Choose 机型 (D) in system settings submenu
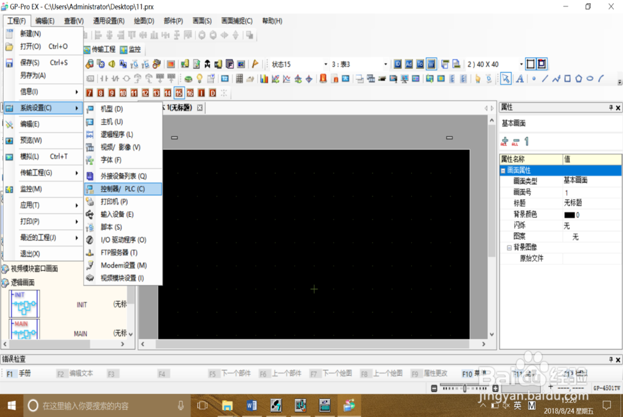623x417 pixels. point(123,109)
